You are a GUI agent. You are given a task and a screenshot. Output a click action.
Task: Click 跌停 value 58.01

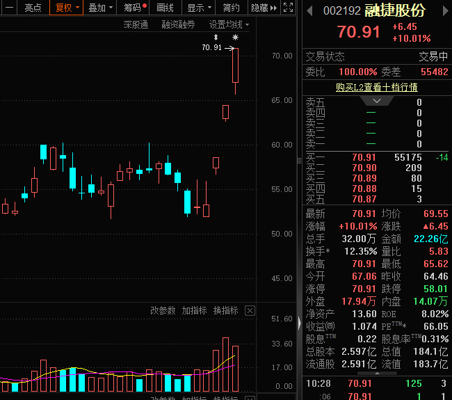(436, 289)
